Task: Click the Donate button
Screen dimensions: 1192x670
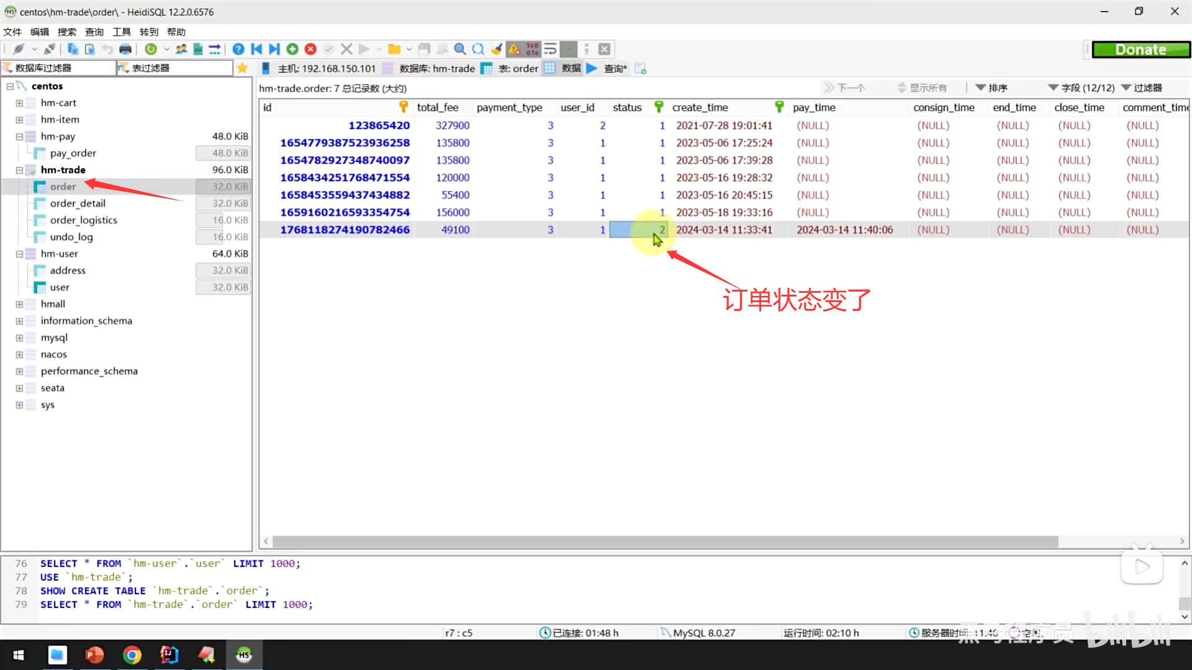Action: 1140,50
